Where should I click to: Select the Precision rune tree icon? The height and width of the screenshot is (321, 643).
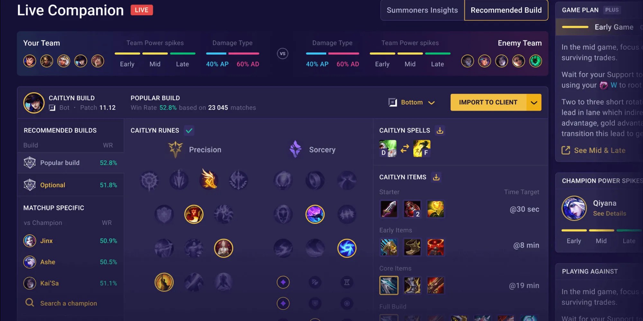(175, 150)
